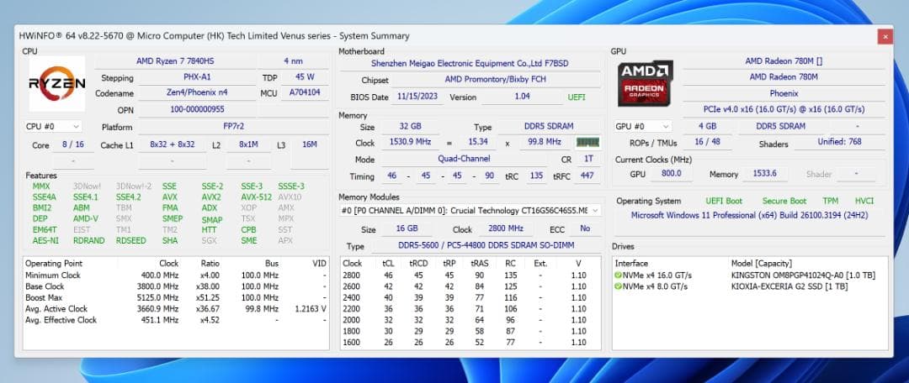Click the Secure Boot status label
909x383 pixels.
click(x=784, y=201)
